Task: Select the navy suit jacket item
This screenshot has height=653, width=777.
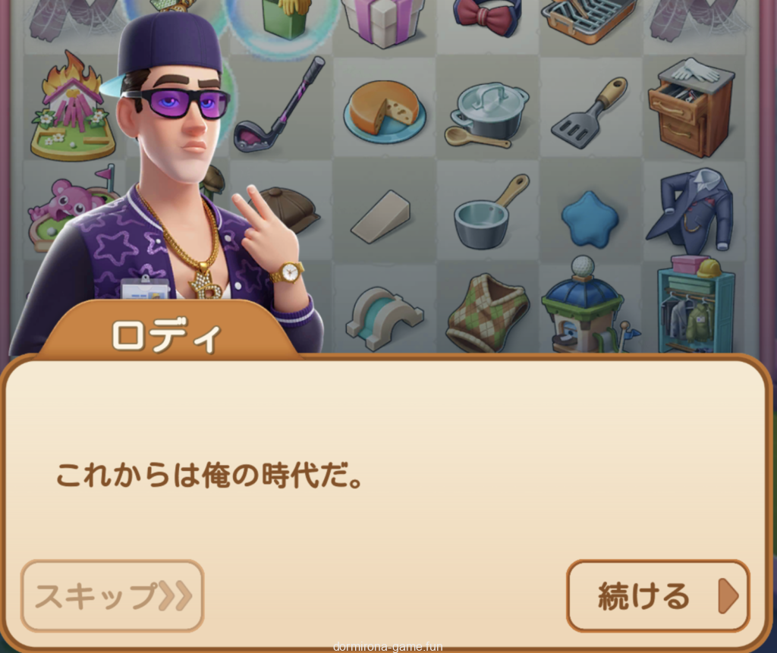Action: [692, 208]
